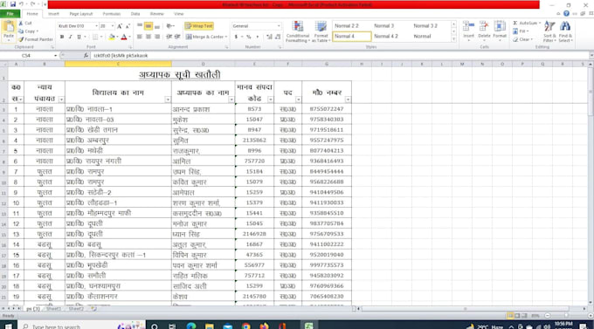Screen dimensions: 594x329
Task: Click Increase Indent icon
Action: click(x=177, y=37)
